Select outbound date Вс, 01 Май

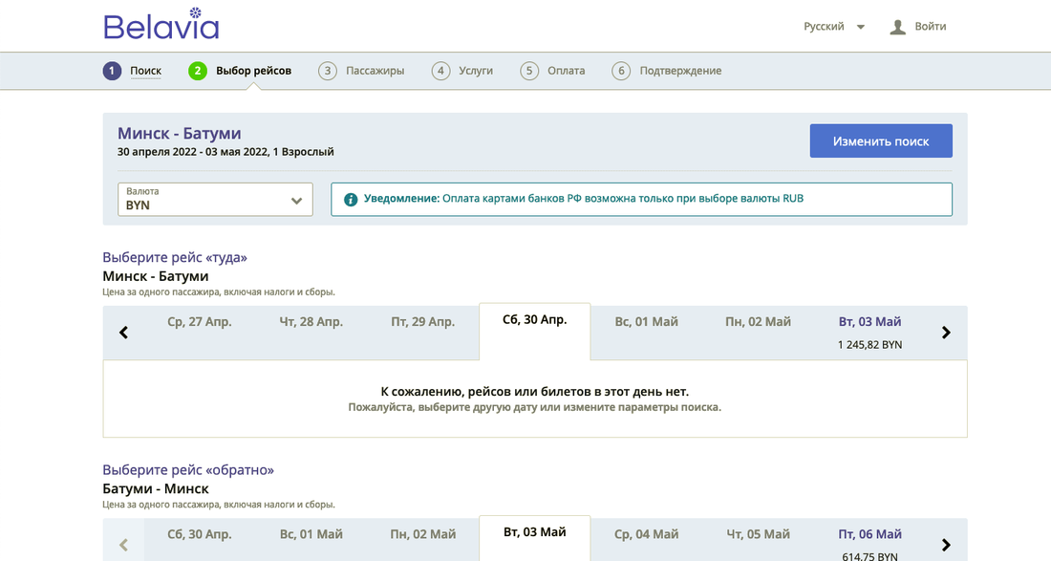click(646, 322)
